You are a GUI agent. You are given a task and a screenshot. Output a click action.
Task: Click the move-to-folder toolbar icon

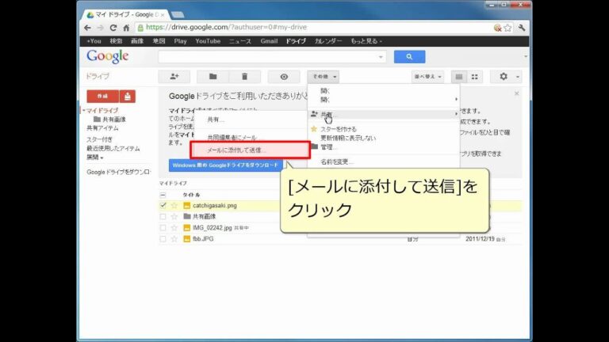click(213, 76)
